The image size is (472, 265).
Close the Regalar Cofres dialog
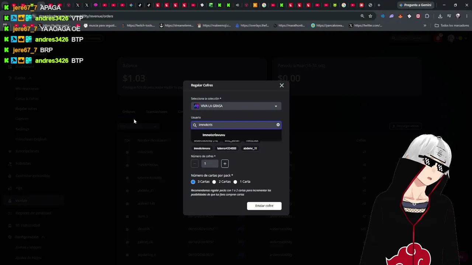(x=282, y=85)
